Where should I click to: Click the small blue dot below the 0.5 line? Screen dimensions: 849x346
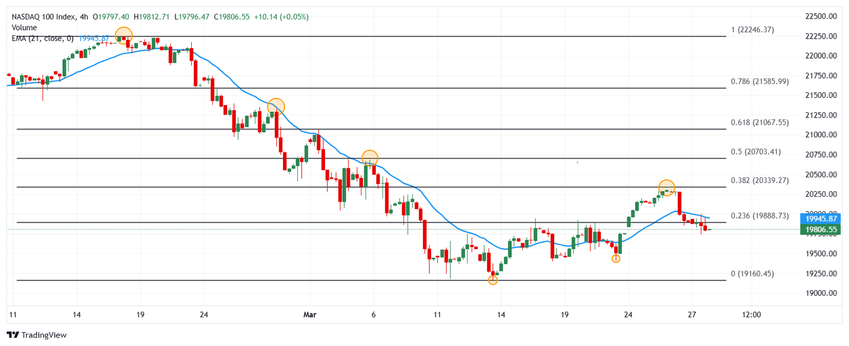(x=578, y=162)
